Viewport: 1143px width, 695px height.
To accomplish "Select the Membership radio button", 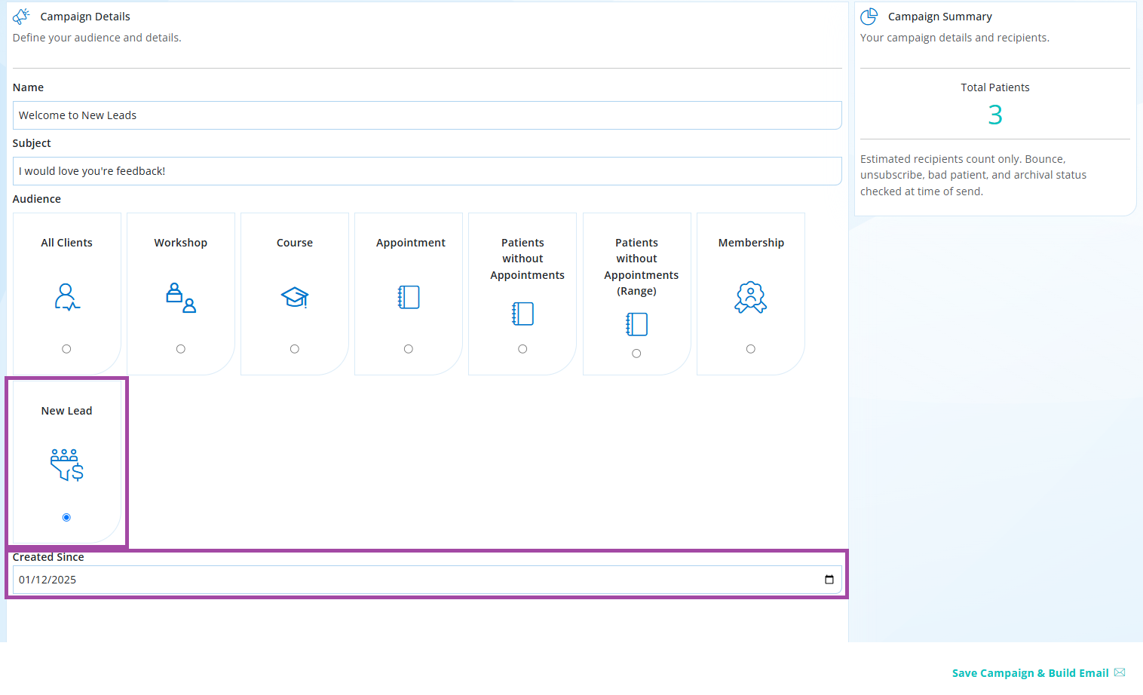I will 751,349.
